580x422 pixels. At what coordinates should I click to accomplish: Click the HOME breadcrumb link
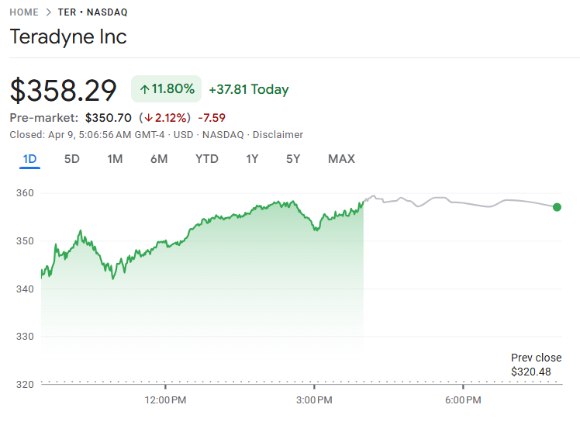click(x=25, y=12)
